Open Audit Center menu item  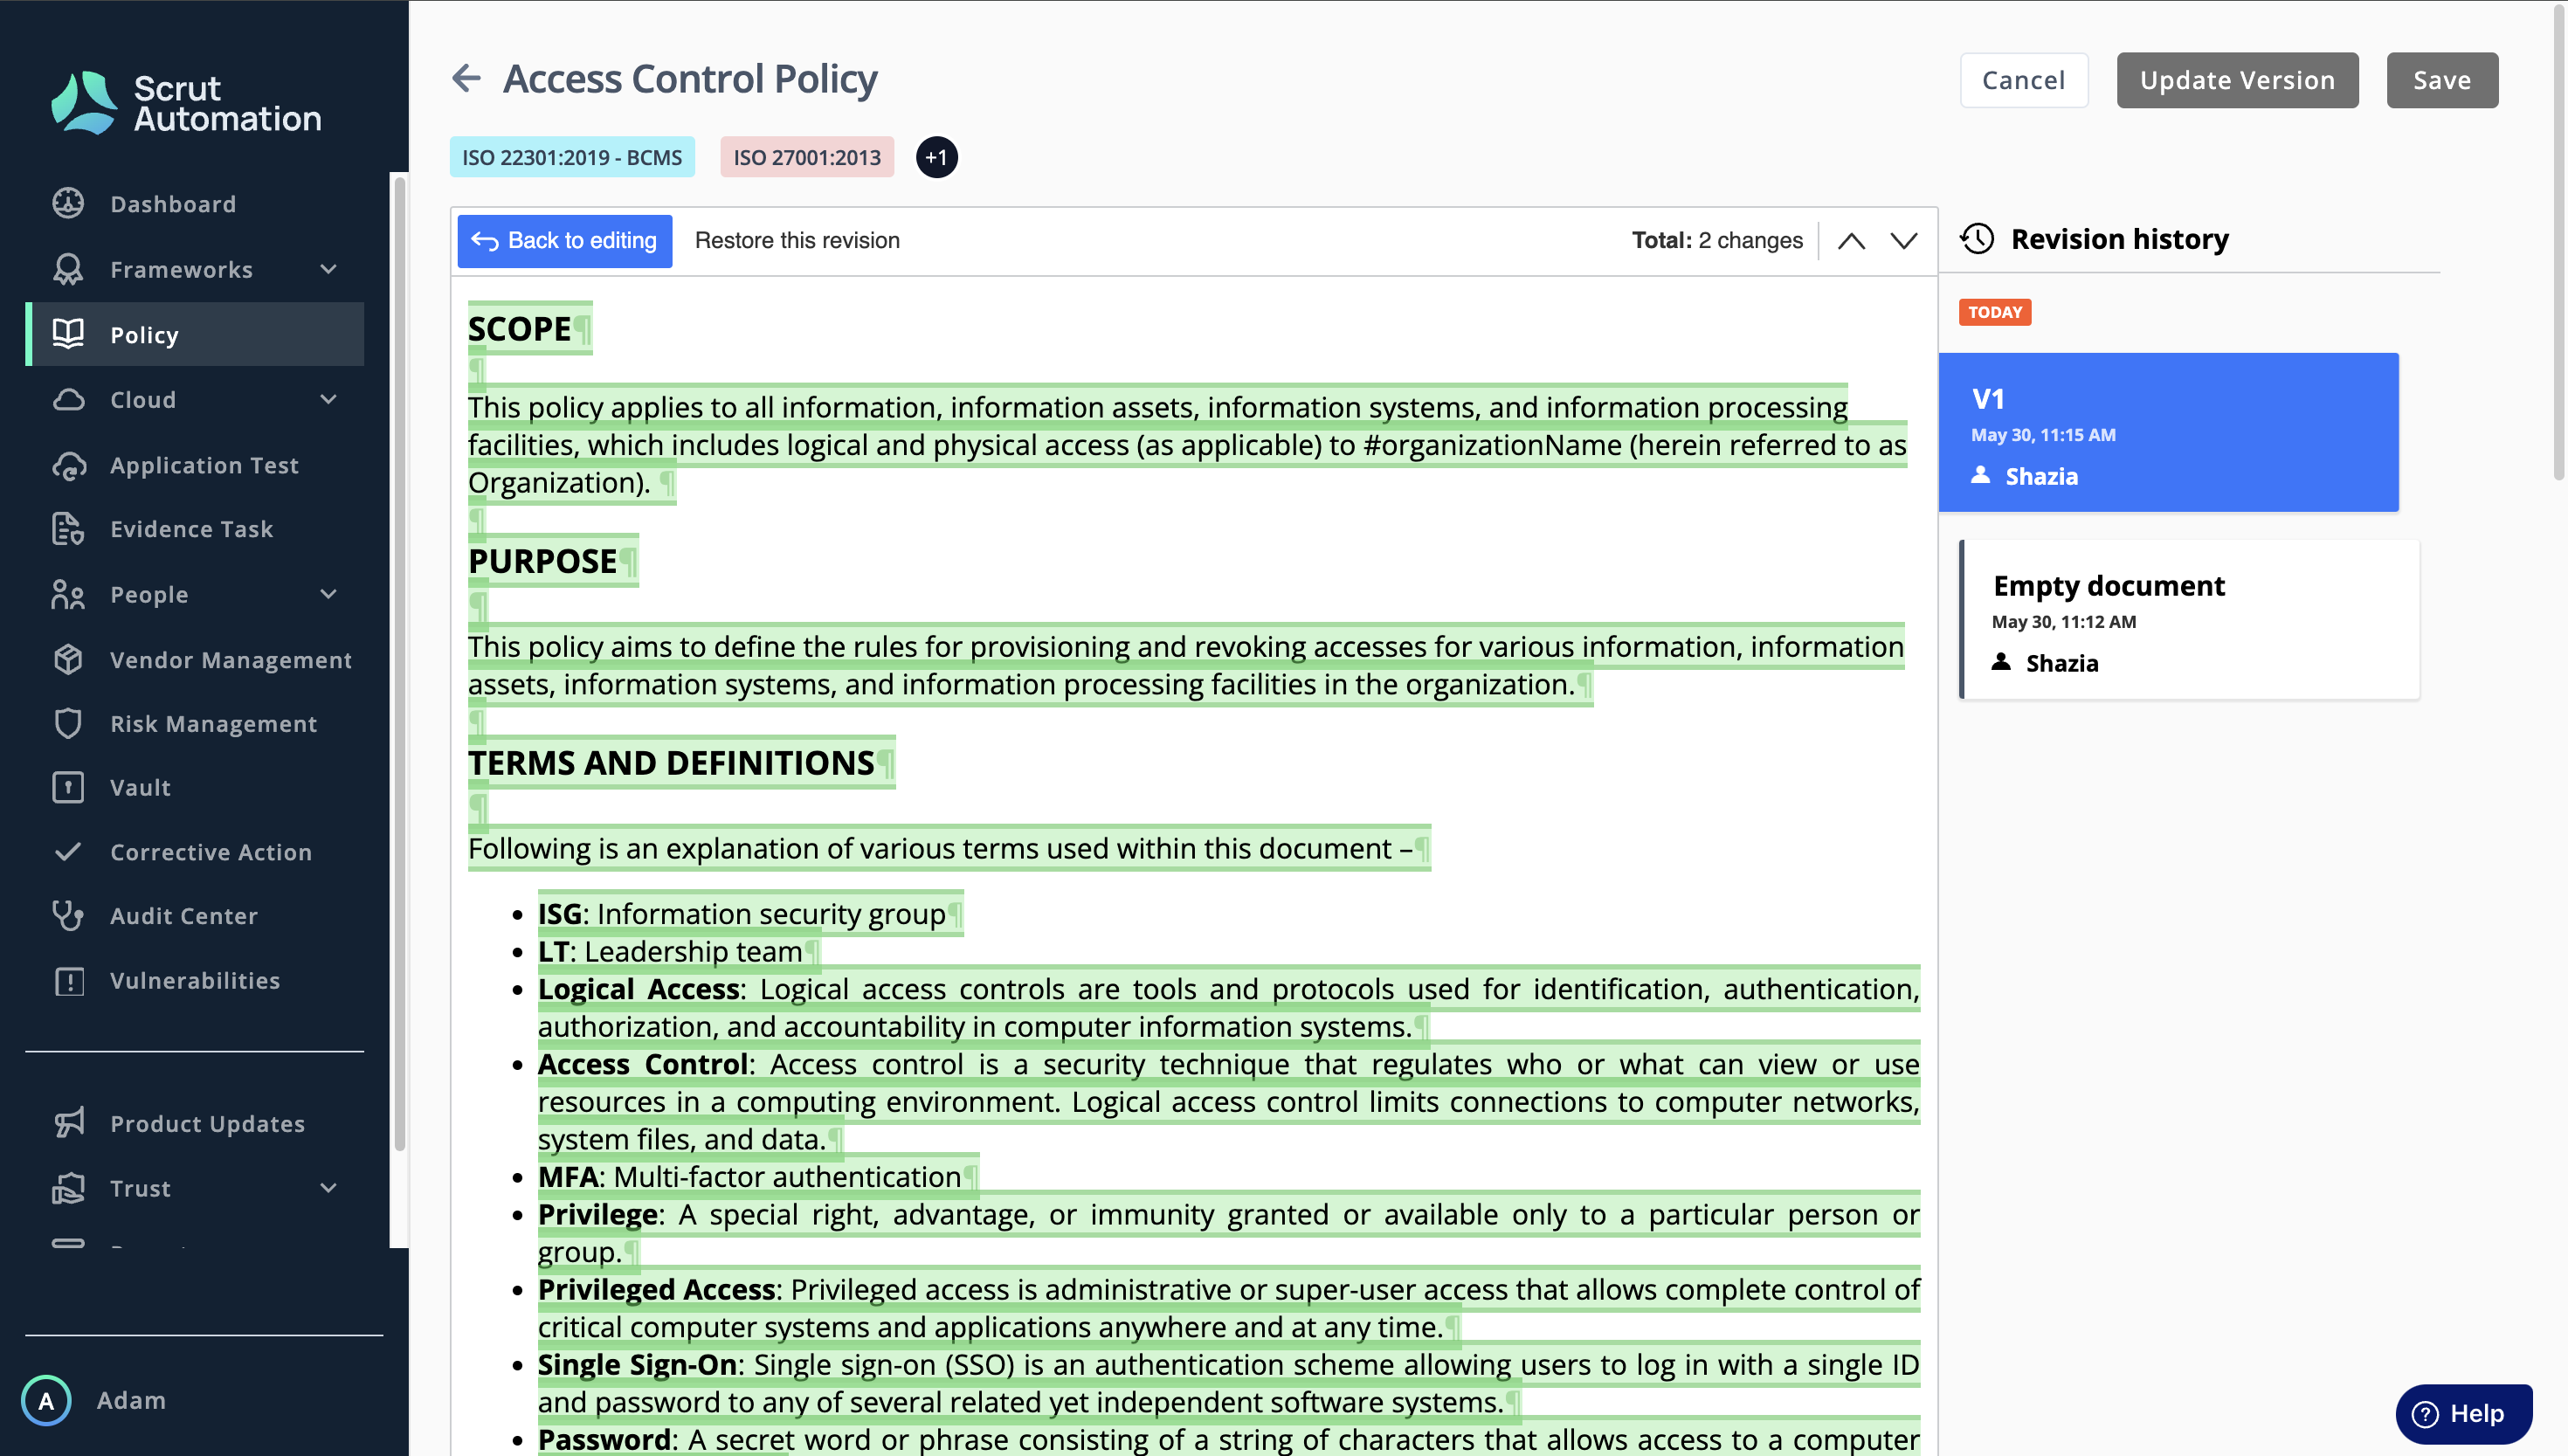[x=194, y=915]
